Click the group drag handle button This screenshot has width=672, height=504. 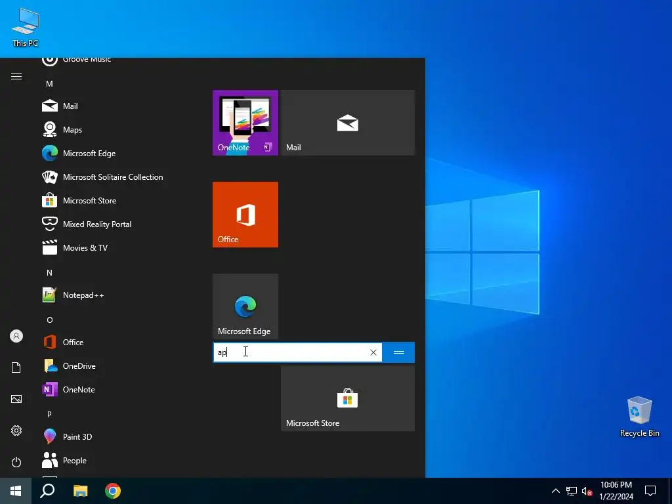click(x=398, y=352)
